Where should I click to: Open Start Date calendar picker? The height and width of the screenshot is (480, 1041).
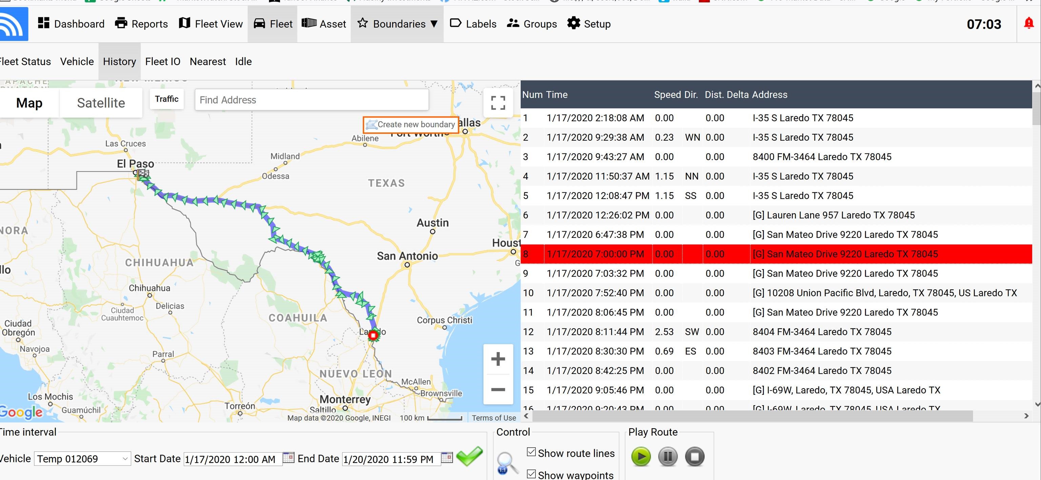[288, 458]
